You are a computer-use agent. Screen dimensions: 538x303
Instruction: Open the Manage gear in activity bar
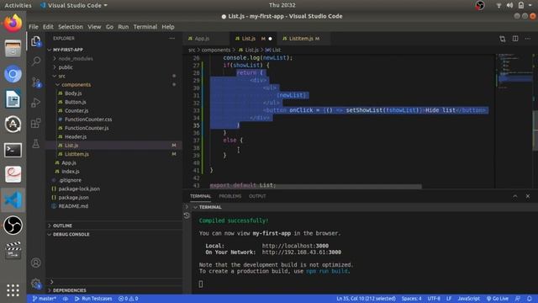[x=36, y=284]
